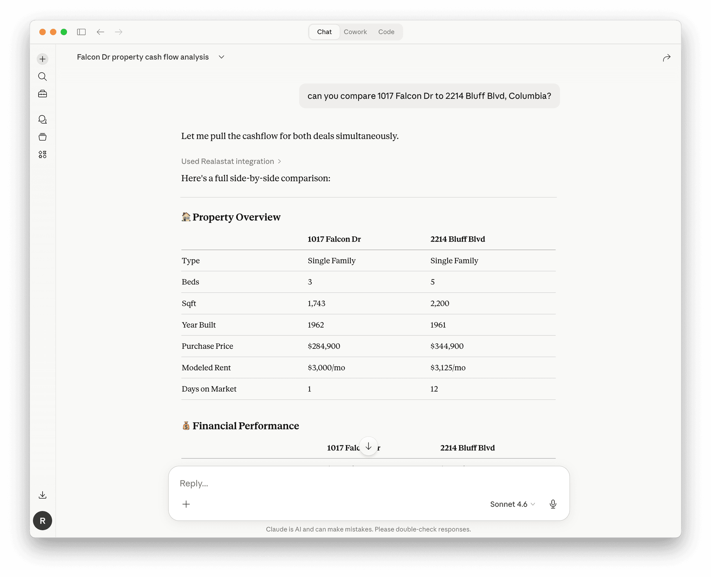Expand Used Realastat integration details
The width and height of the screenshot is (711, 577).
pyautogui.click(x=231, y=161)
